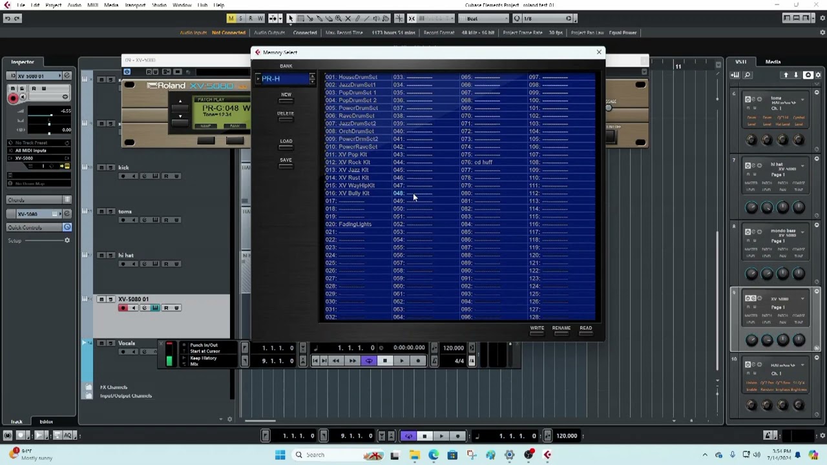Toggle Cycle loop in floating transport panel
The height and width of the screenshot is (465, 827).
369,361
